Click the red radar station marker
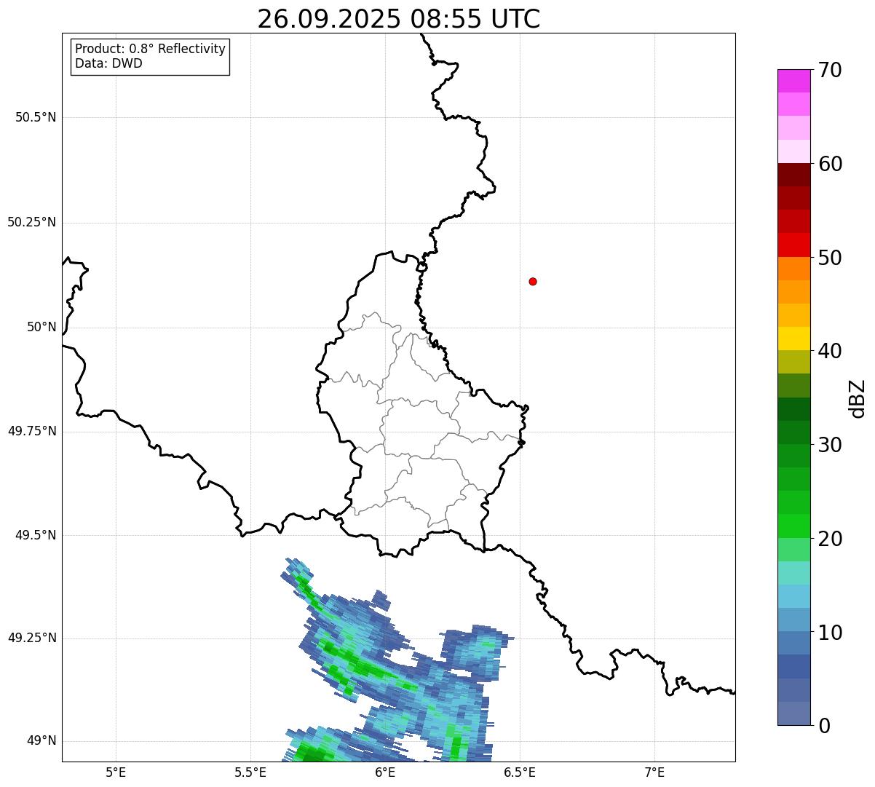 [x=533, y=281]
